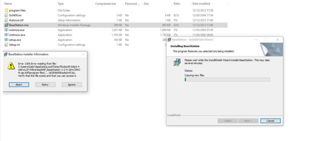Click the 1,631 KB compressed size cell
The image size is (312, 141).
[117, 30]
